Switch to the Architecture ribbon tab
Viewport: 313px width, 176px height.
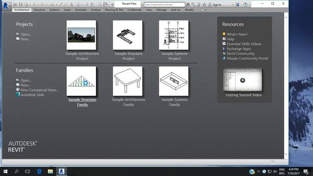tap(22, 10)
